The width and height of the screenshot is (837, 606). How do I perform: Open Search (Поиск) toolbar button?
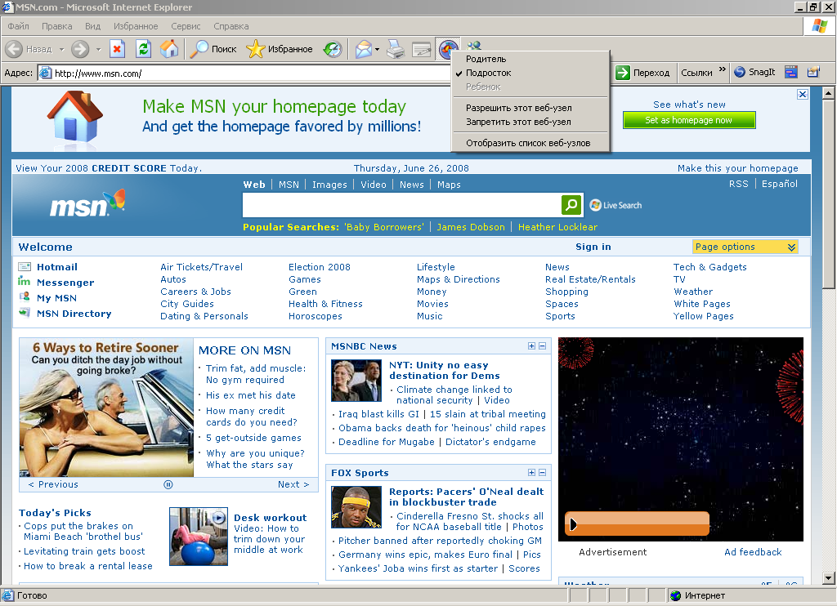pyautogui.click(x=213, y=49)
